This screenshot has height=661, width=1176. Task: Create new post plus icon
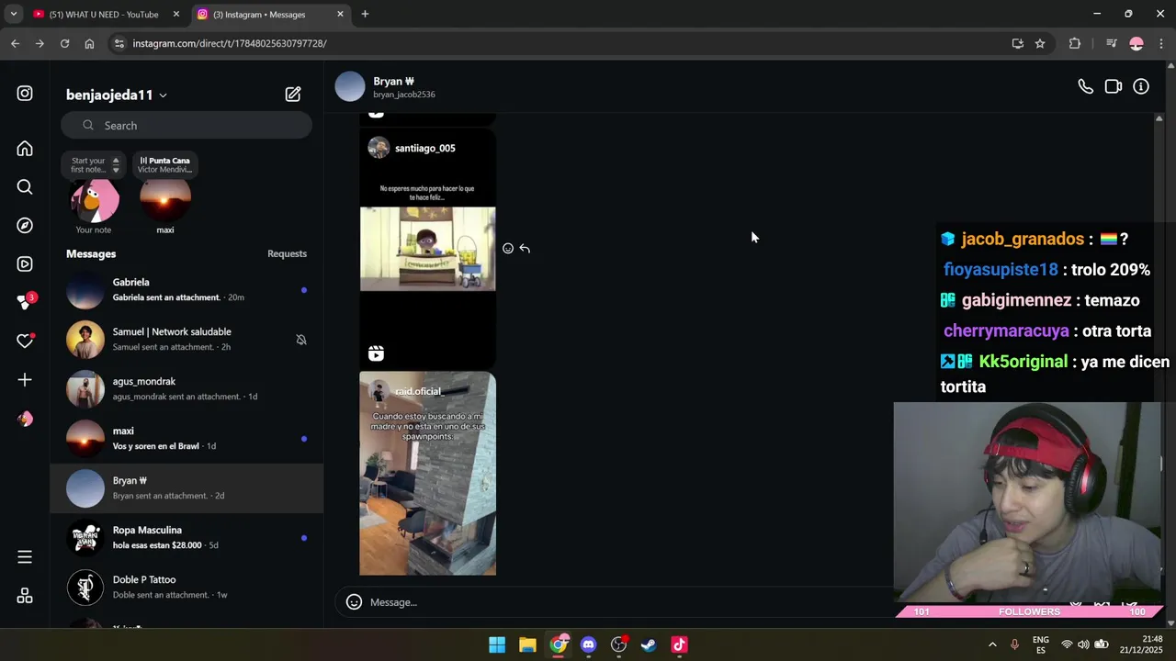25,379
